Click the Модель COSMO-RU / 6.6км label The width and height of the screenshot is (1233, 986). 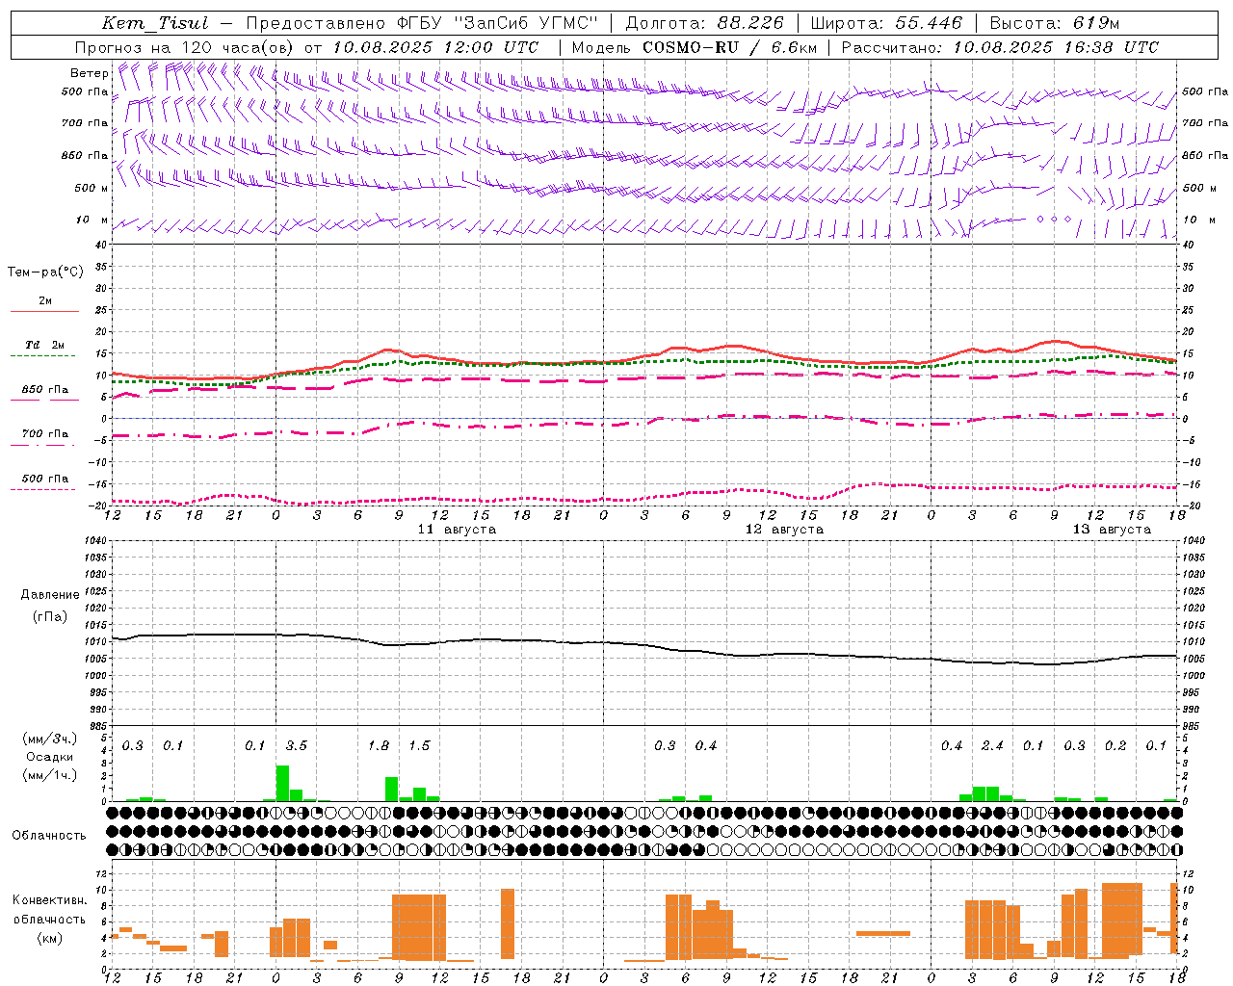pyautogui.click(x=695, y=47)
